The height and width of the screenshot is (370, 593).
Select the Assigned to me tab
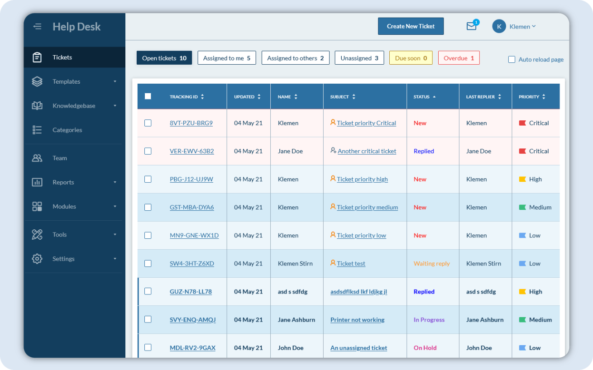point(227,58)
